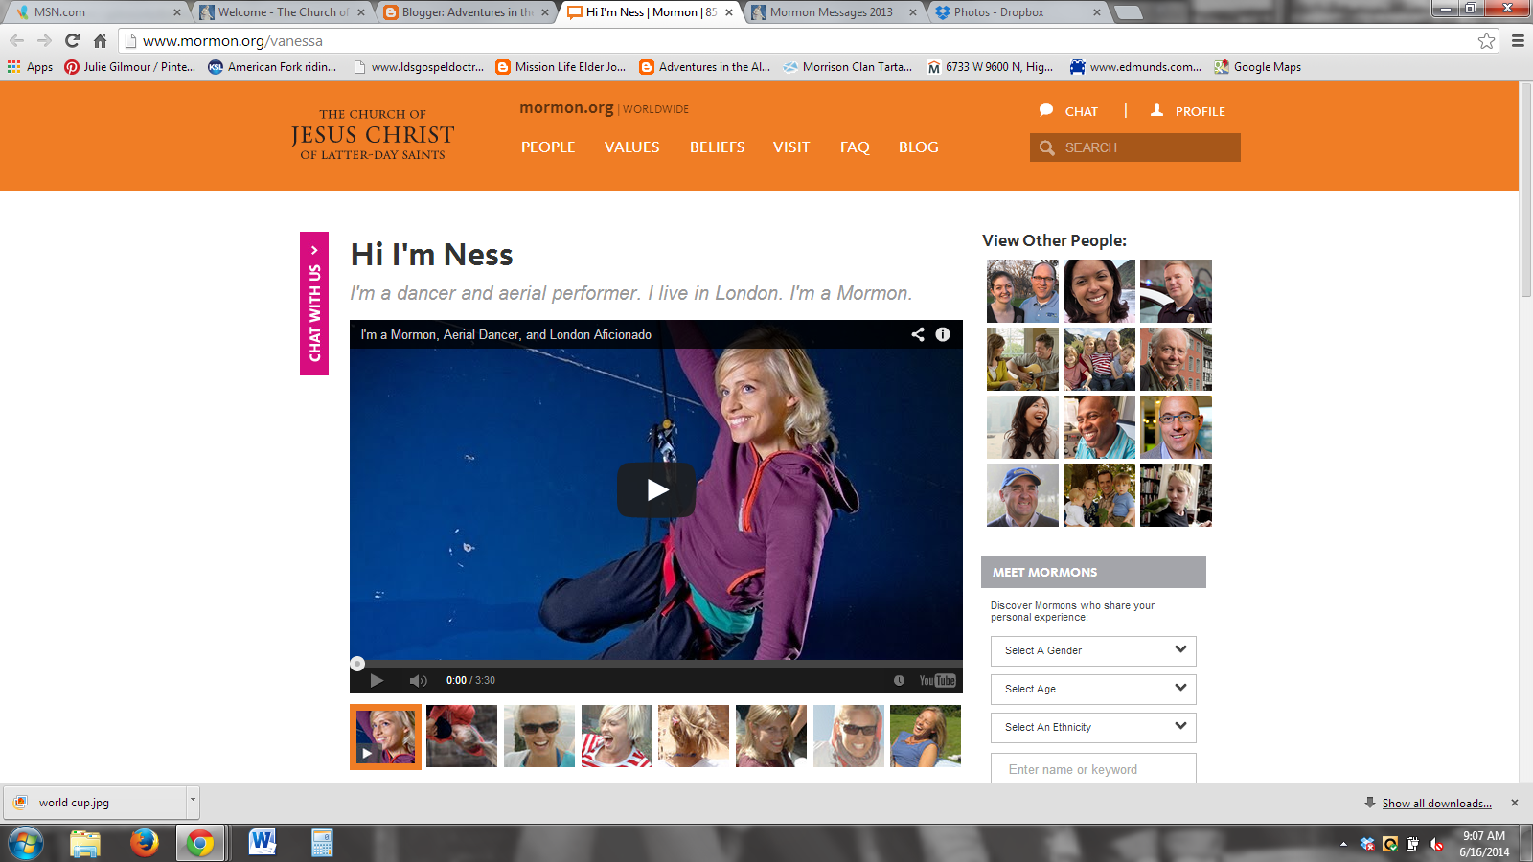Viewport: 1533px width, 862px height.
Task: Open the BELIEFS navigation menu
Action: (717, 147)
